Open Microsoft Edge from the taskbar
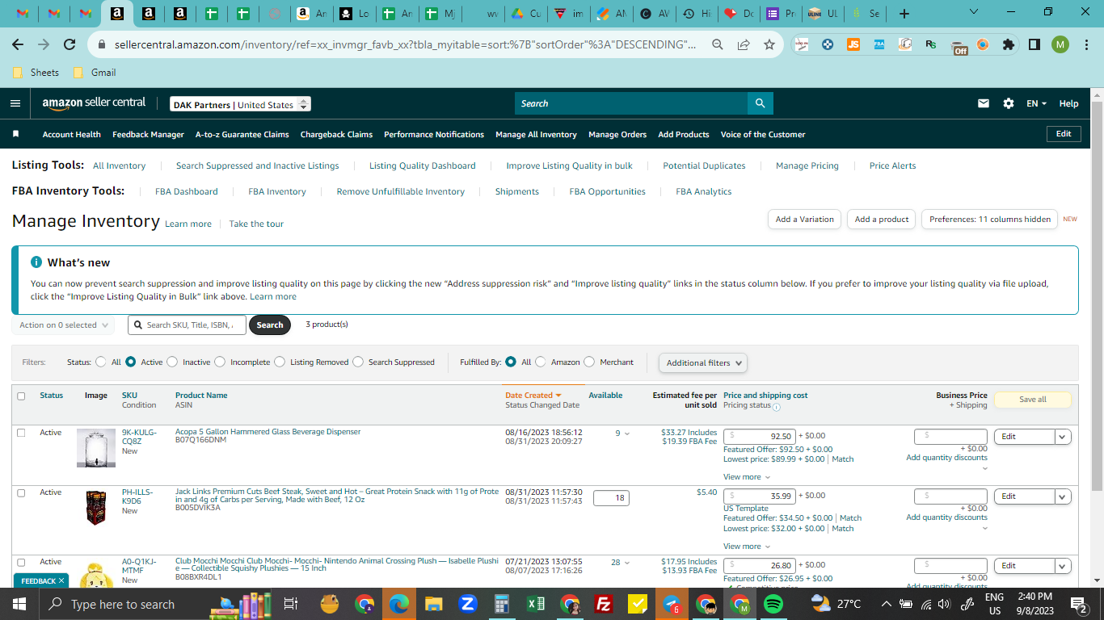Image resolution: width=1104 pixels, height=620 pixels. [x=399, y=604]
